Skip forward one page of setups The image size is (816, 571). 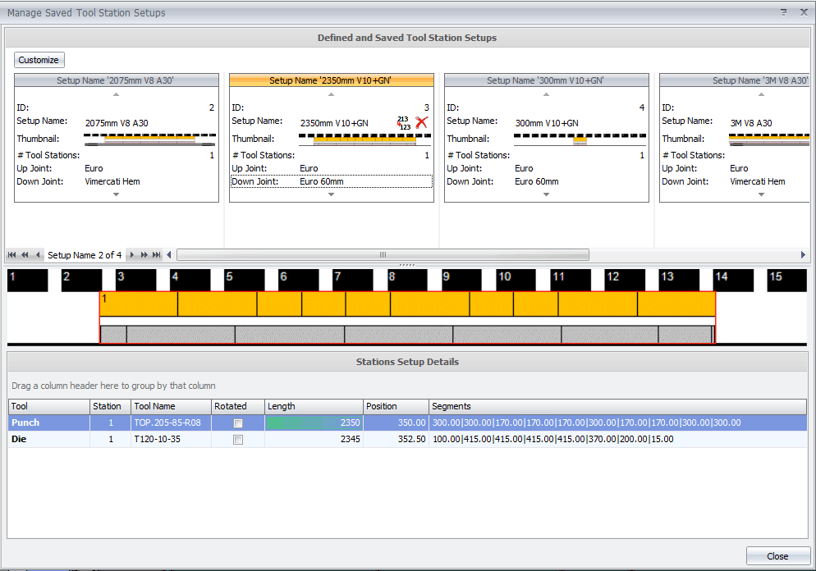pyautogui.click(x=144, y=255)
